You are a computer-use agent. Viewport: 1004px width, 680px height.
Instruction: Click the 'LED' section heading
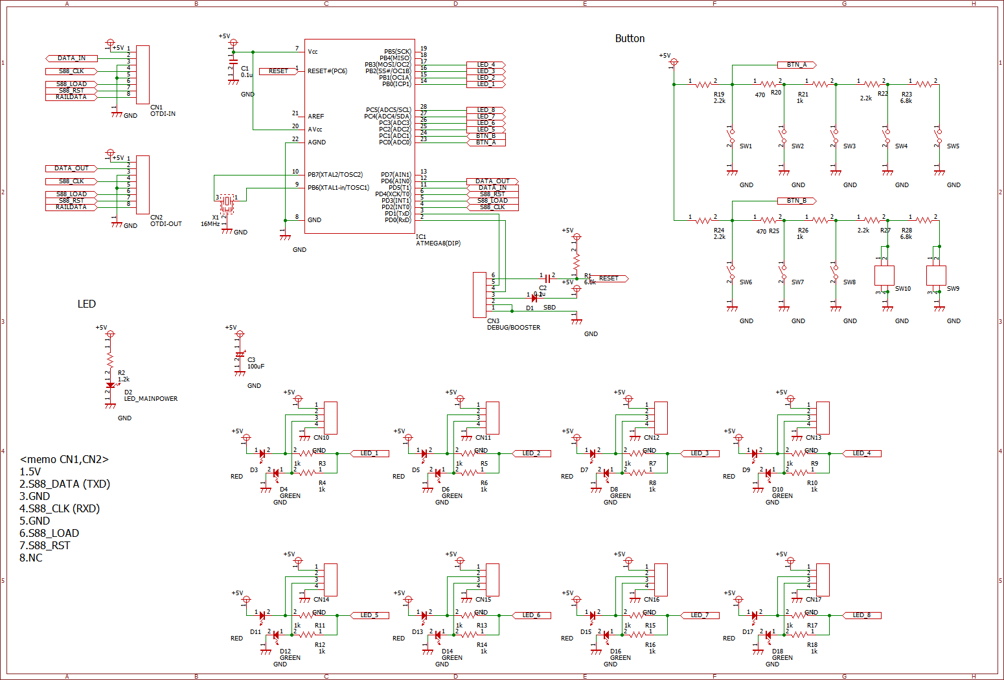point(87,304)
